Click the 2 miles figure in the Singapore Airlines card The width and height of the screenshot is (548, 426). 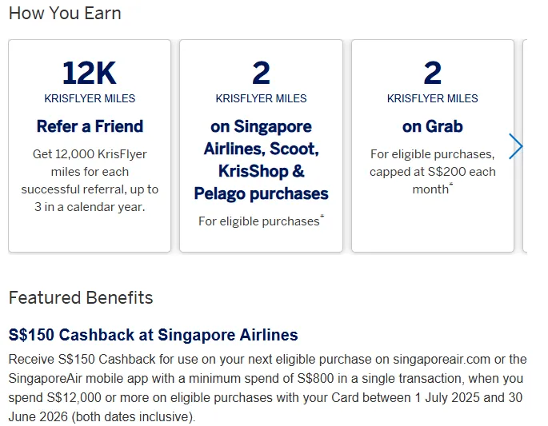[x=261, y=74]
